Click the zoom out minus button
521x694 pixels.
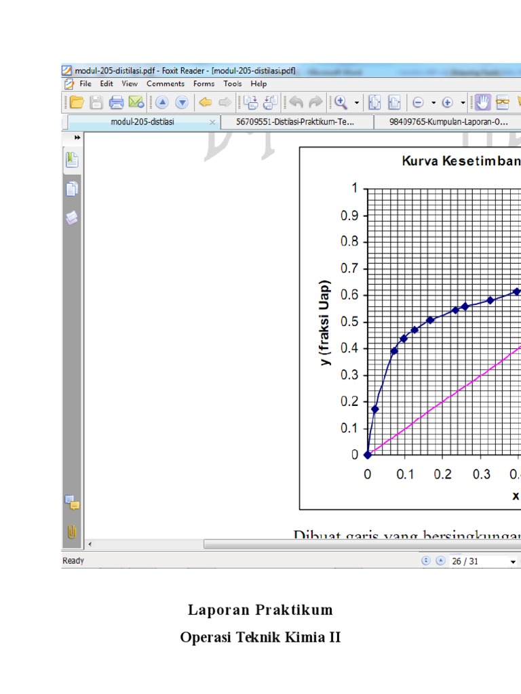pos(418,102)
